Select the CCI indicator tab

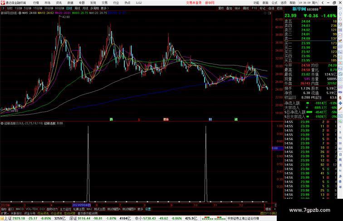click(x=42, y=209)
